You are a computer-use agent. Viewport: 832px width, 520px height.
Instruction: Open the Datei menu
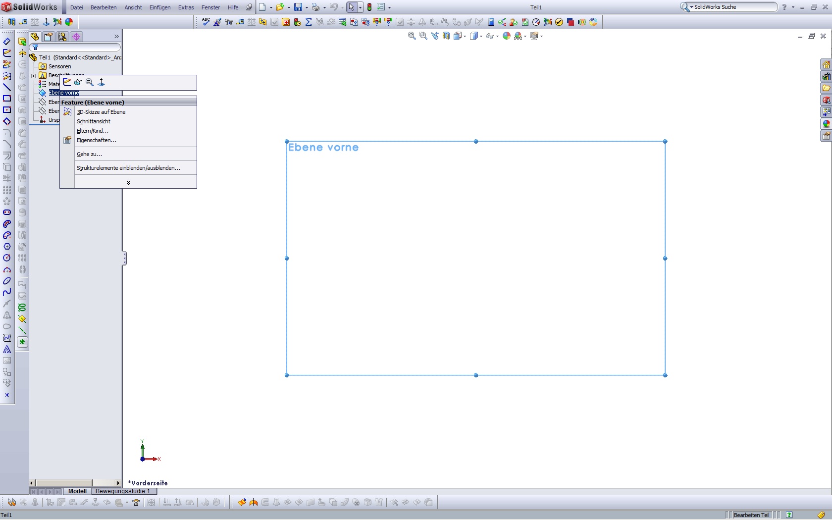tap(77, 7)
